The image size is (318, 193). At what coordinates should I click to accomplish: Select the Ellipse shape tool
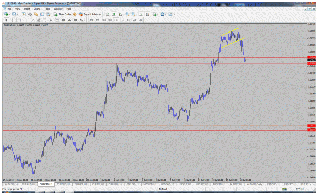[63, 20]
